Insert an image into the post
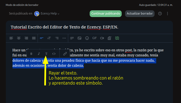181x103 pixels. [x=79, y=38]
